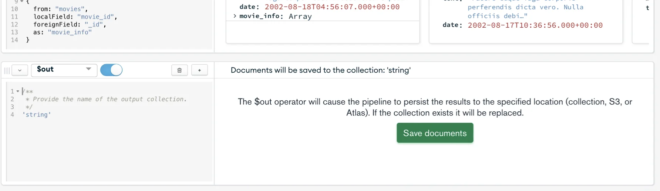Fold the comment block at line 1

[18, 91]
